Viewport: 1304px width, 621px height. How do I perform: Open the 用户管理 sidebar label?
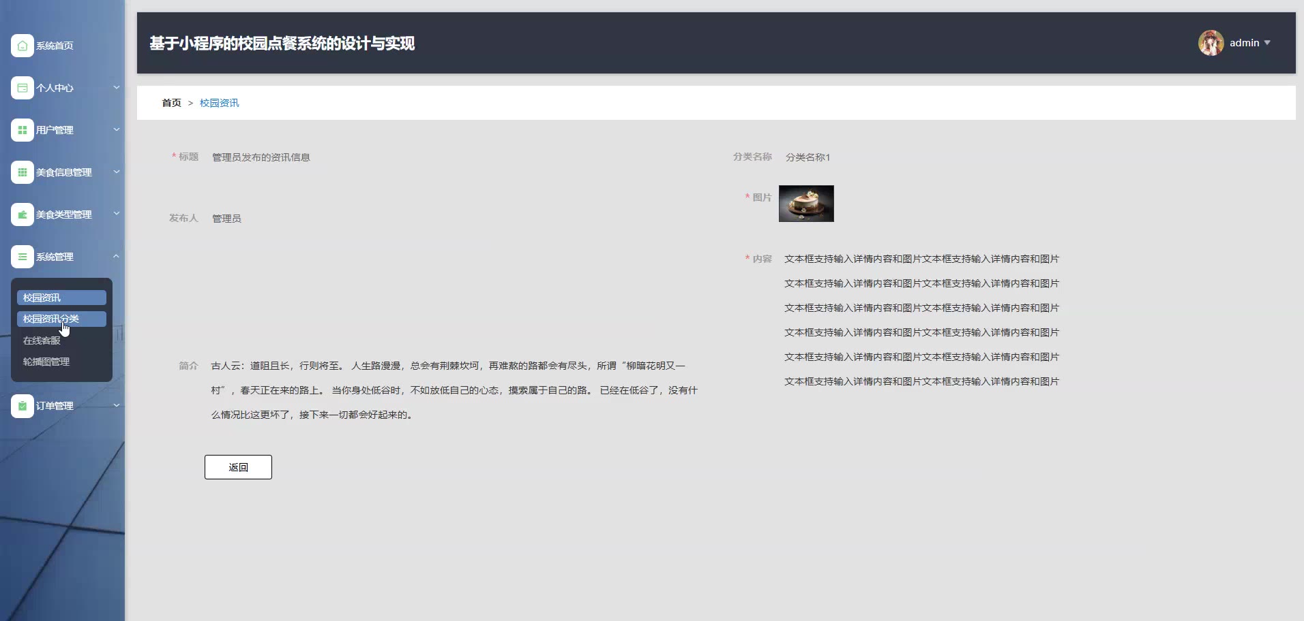(55, 130)
